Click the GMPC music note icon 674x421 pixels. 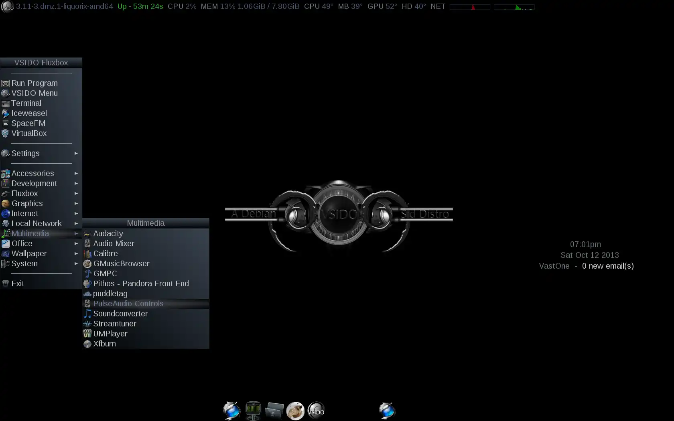pyautogui.click(x=87, y=274)
